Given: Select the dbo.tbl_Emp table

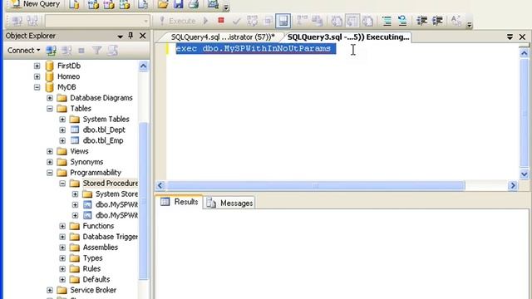Looking at the screenshot, I should click(103, 140).
